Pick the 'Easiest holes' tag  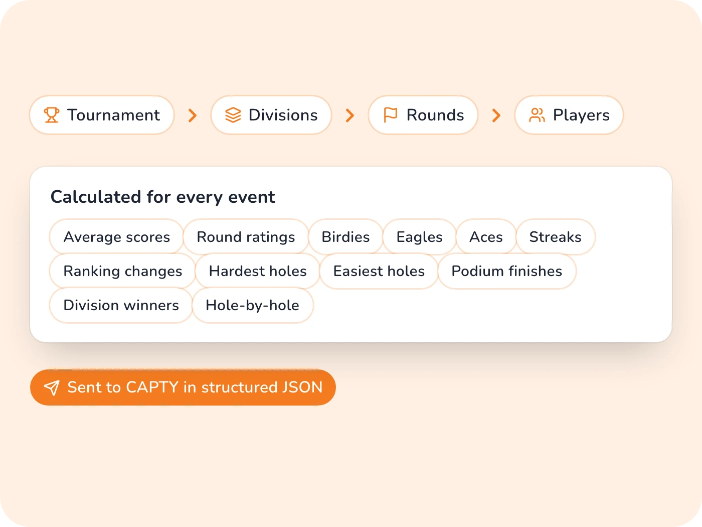[379, 271]
